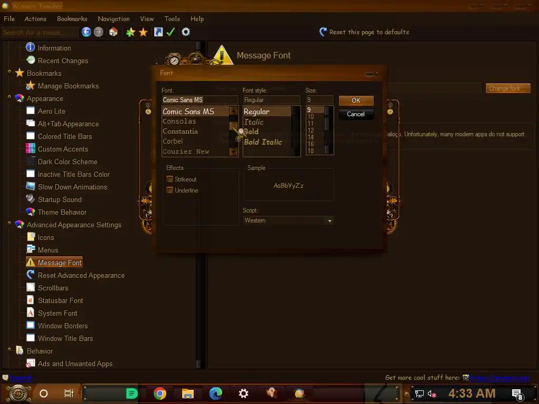Select font size 12 in the list
This screenshot has width=539, height=404.
[x=311, y=130]
